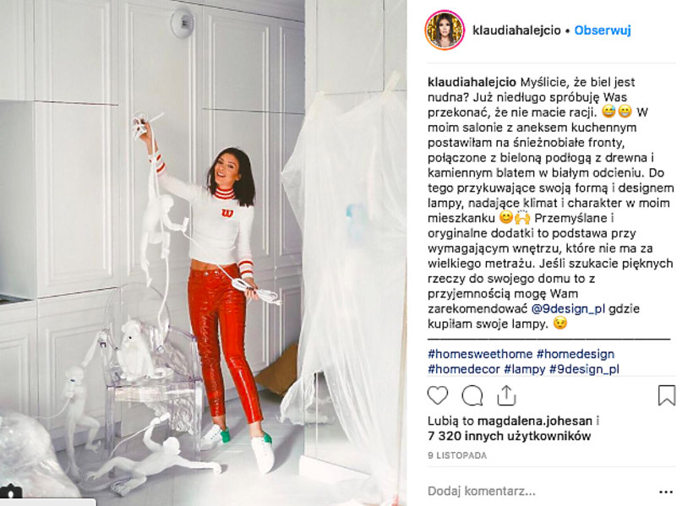
Task: Click the Dodaj komentarz comment field
Action: 539,491
